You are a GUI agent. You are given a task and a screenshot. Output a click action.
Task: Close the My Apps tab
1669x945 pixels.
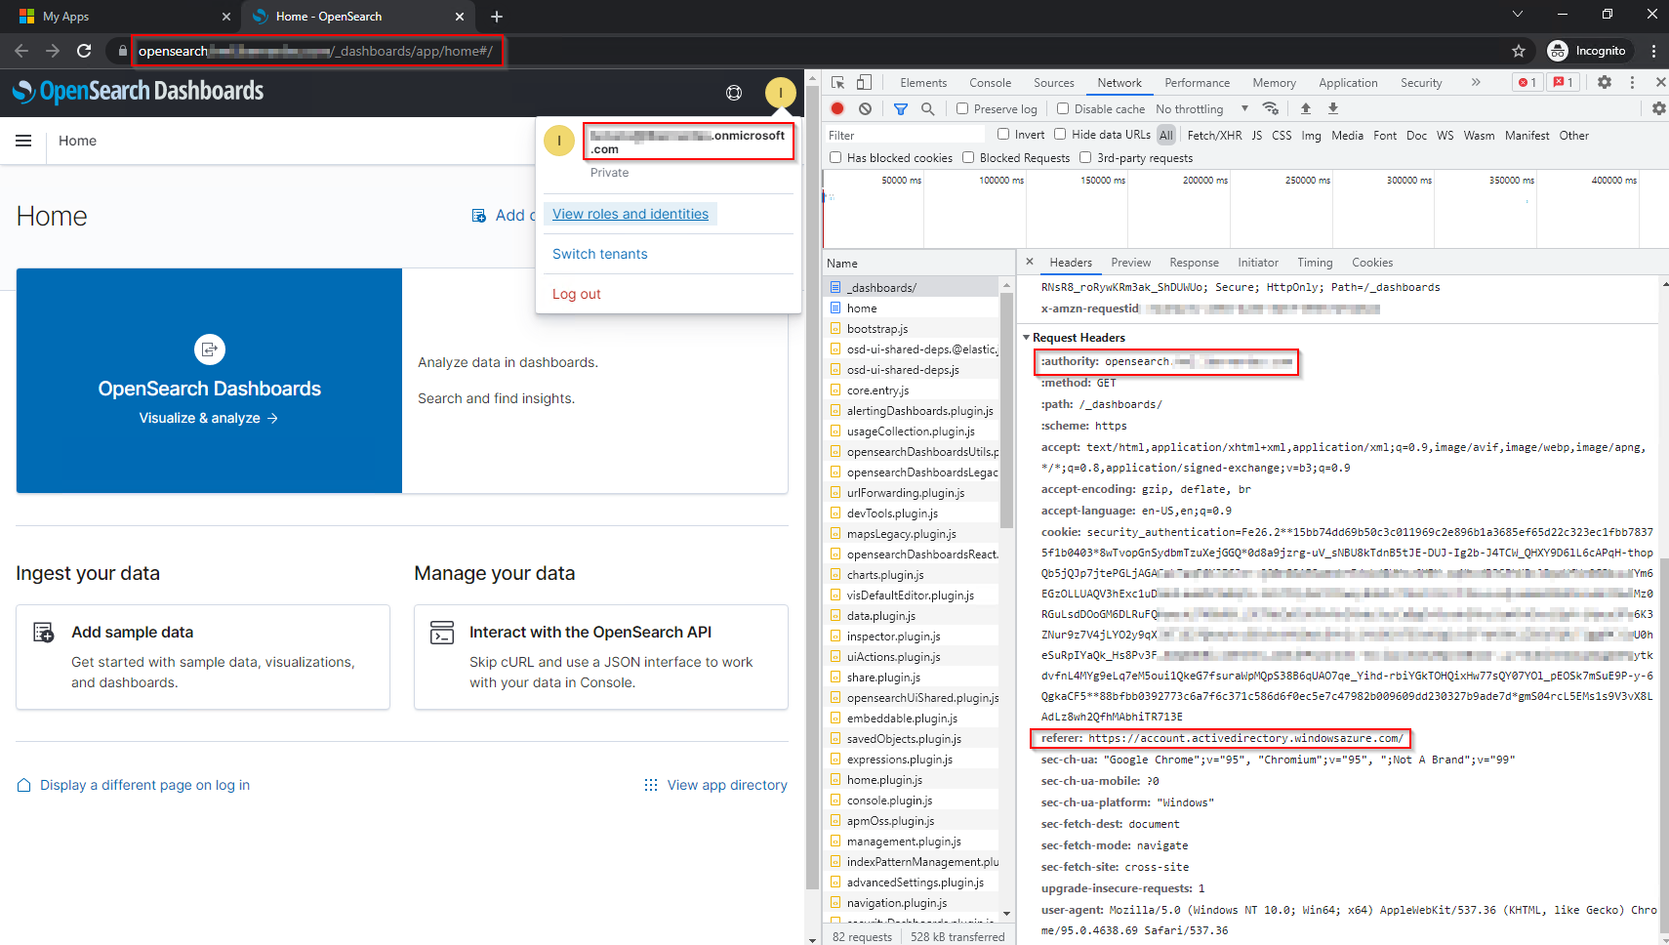226,17
